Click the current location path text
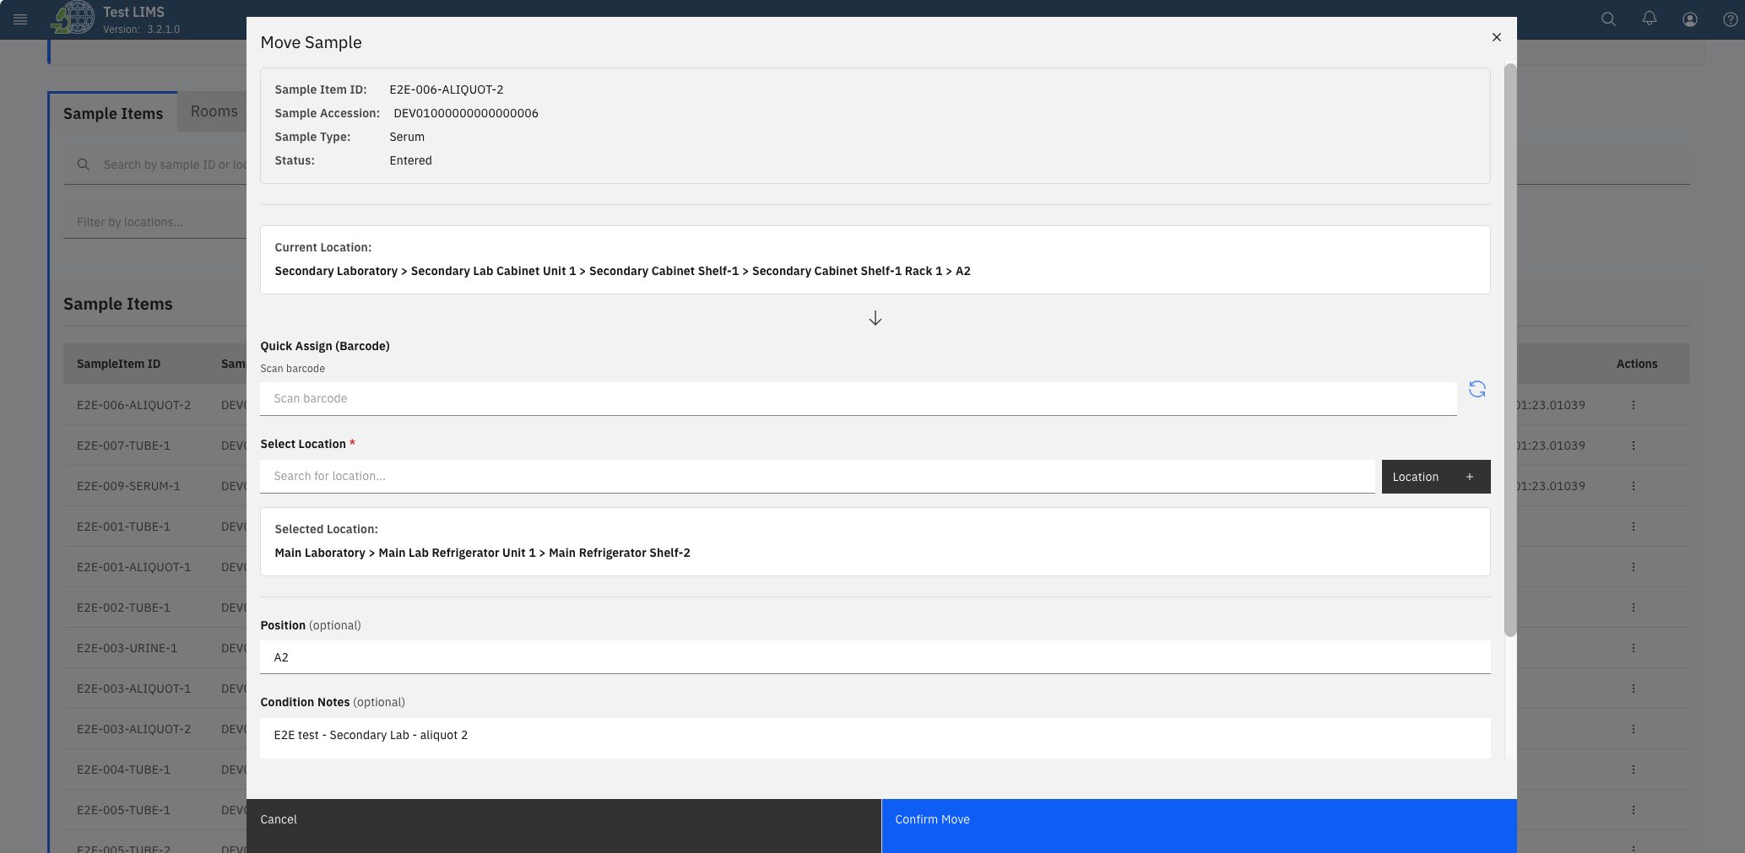 (622, 271)
